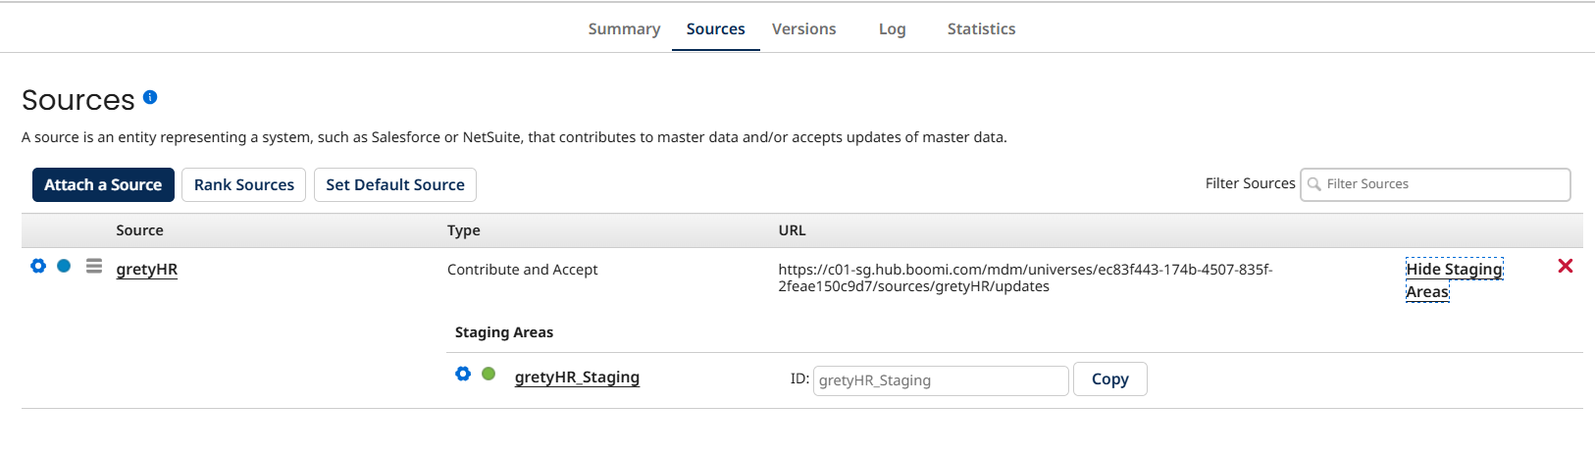
Task: Click the magnifier icon in Filter Sources
Action: 1314,184
